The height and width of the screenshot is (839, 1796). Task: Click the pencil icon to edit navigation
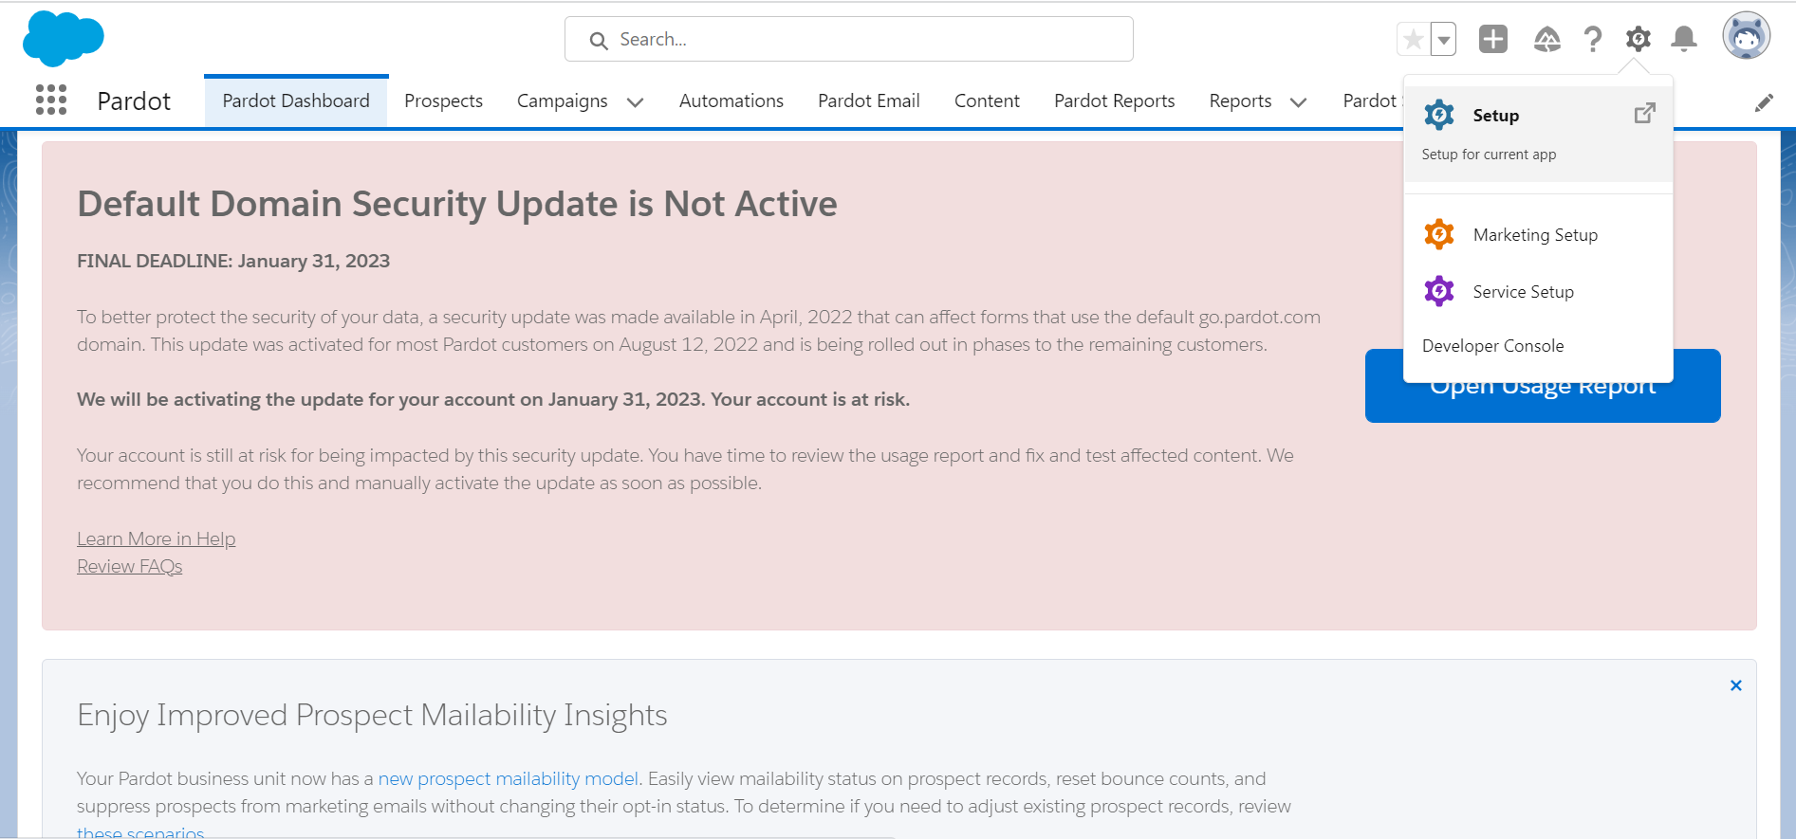tap(1764, 102)
